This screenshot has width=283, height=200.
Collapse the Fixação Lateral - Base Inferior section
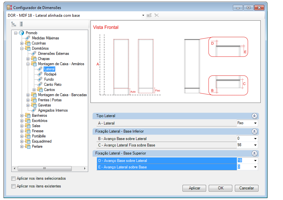(254, 131)
